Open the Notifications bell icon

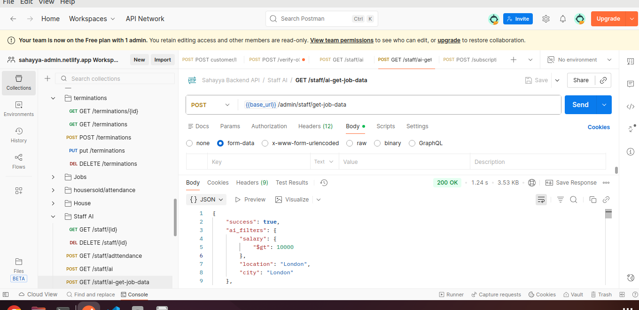562,19
